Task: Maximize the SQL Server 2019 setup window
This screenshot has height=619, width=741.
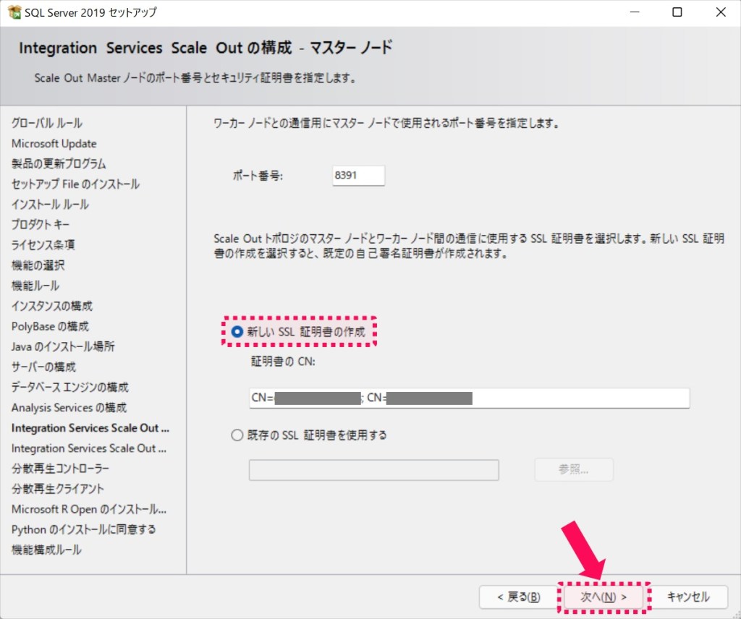Action: pyautogui.click(x=677, y=12)
